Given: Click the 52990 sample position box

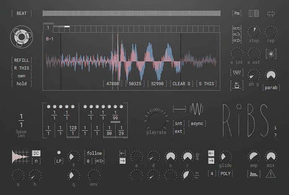Looking at the screenshot, I should tap(157, 83).
